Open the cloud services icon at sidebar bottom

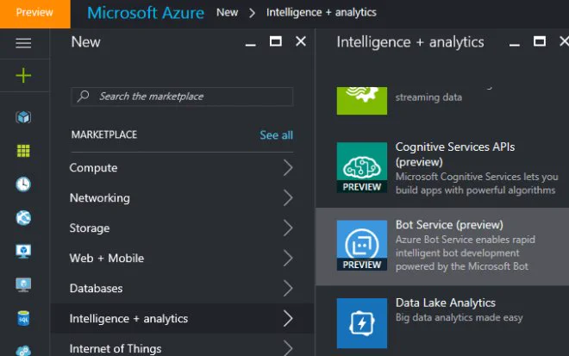[23, 351]
